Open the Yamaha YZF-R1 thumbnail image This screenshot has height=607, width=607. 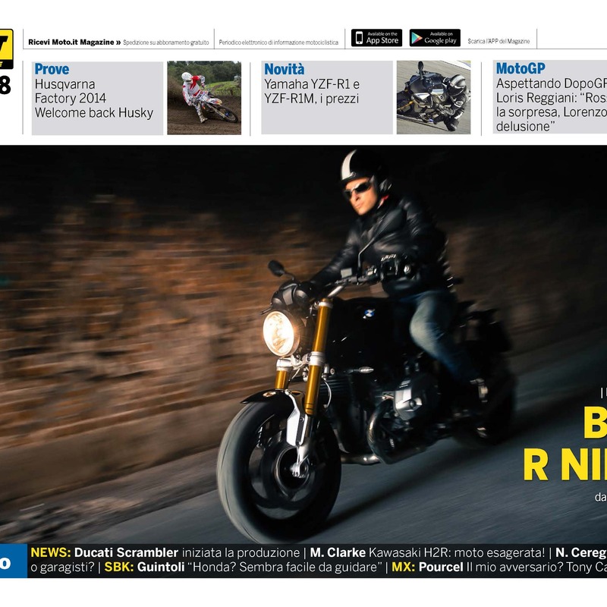pyautogui.click(x=433, y=98)
